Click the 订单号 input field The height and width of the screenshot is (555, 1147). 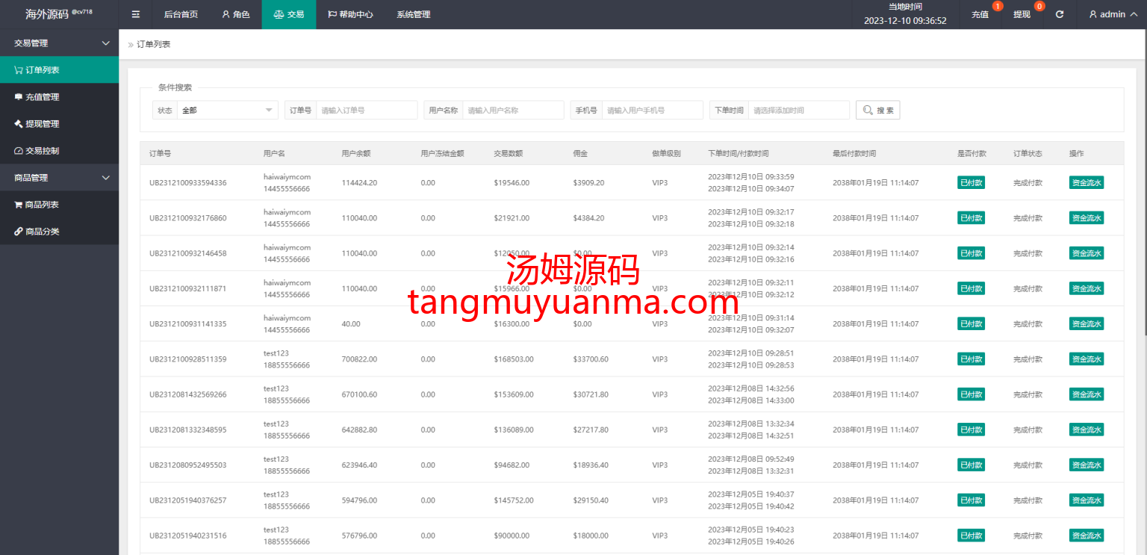[366, 111]
